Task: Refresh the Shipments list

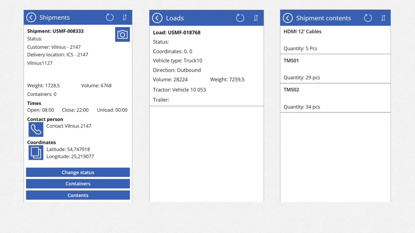Action: (x=110, y=17)
